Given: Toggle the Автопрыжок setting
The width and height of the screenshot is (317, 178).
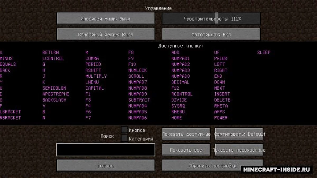Looking at the screenshot, I should [211, 35].
